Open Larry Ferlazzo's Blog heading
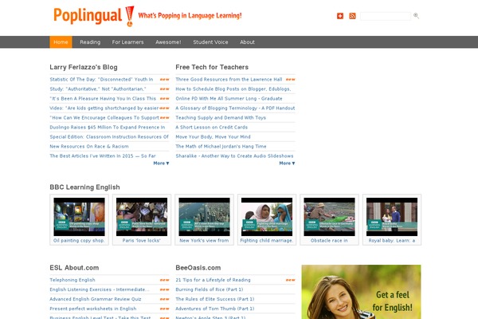The image size is (478, 319). coord(84,67)
